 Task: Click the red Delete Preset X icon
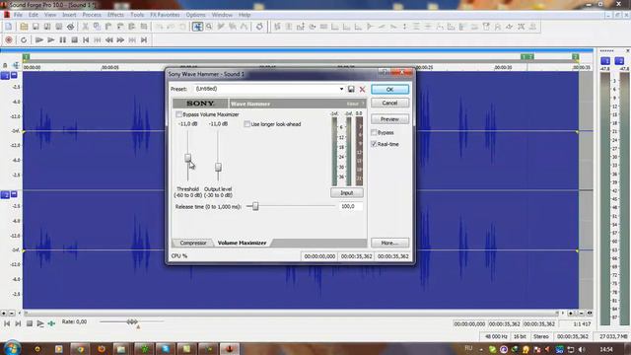tap(362, 89)
